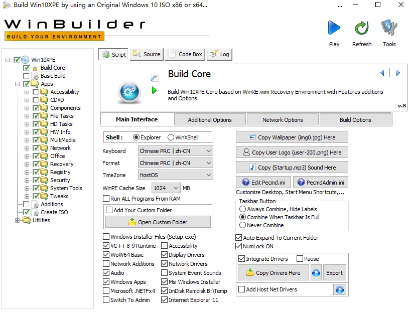Click the Recovery folder icon
This screenshot has height=314, width=411.
click(44, 164)
